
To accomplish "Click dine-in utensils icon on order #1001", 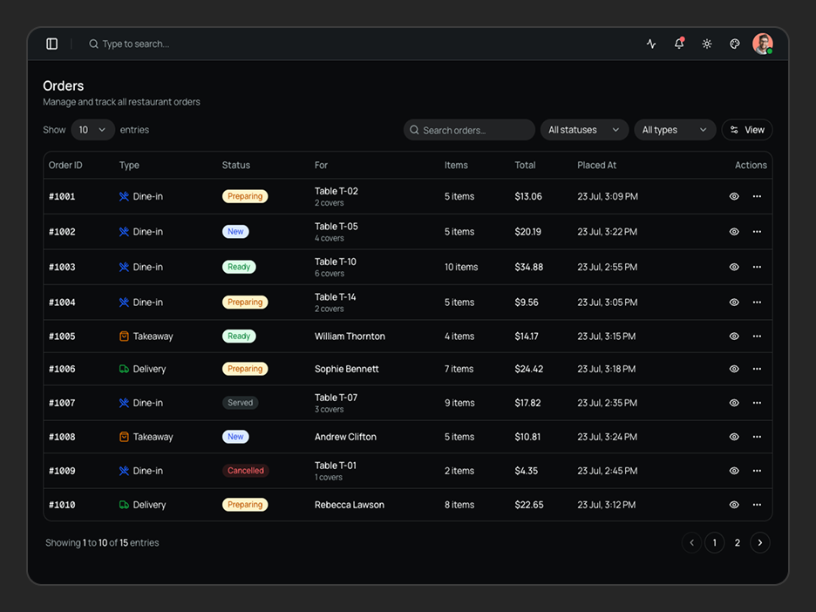I will click(x=124, y=196).
